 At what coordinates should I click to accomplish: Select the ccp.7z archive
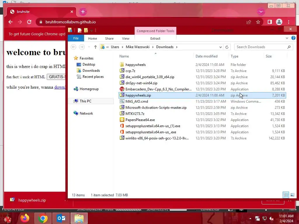click(x=202, y=71)
